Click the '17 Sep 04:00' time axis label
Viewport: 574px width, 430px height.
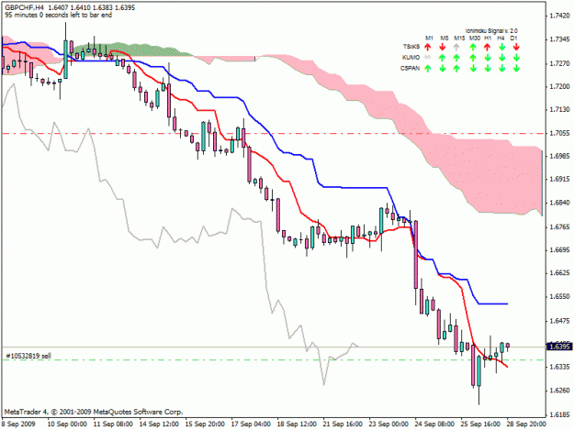[251, 424]
